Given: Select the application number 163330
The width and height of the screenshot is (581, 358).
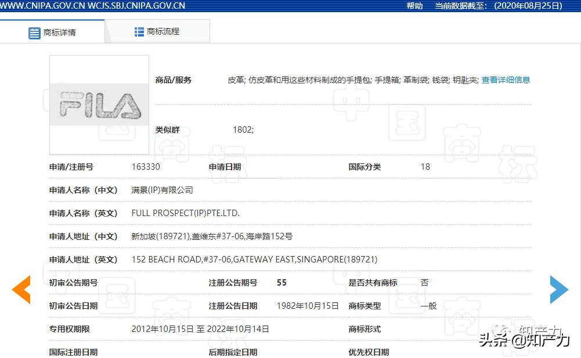Looking at the screenshot, I should [x=147, y=167].
